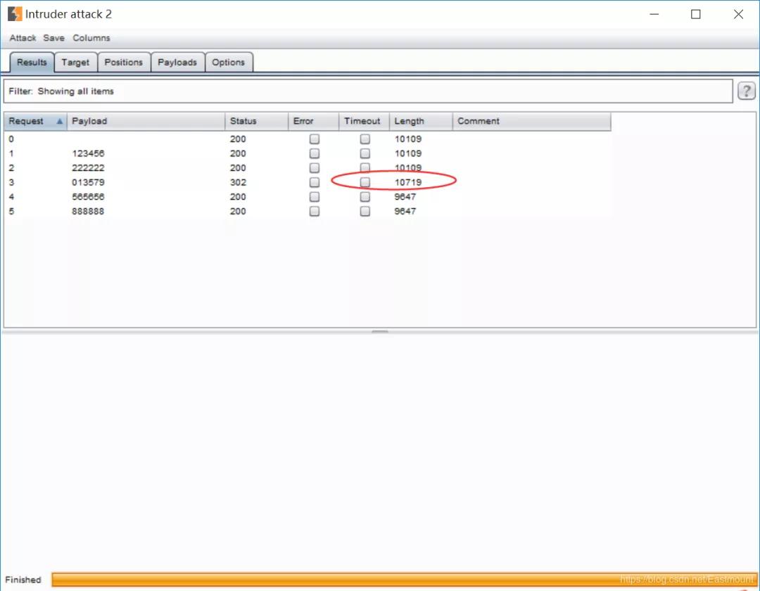Toggle Timeout checkbox for payload 888888
The width and height of the screenshot is (760, 591).
click(x=365, y=211)
